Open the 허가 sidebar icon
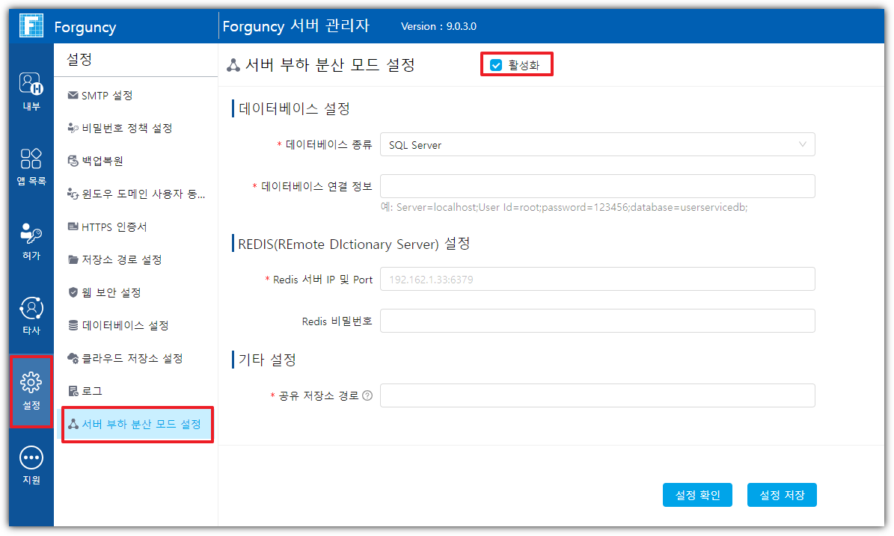This screenshot has height=536, width=894. (x=31, y=233)
